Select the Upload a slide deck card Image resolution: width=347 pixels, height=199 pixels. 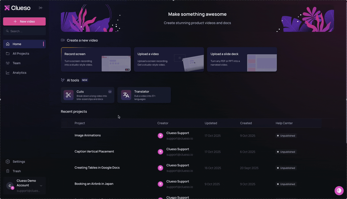coord(242,59)
